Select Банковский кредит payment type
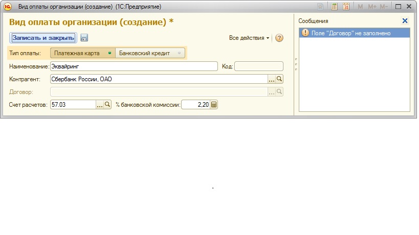Image resolution: width=419 pixels, height=235 pixels. tap(150, 53)
